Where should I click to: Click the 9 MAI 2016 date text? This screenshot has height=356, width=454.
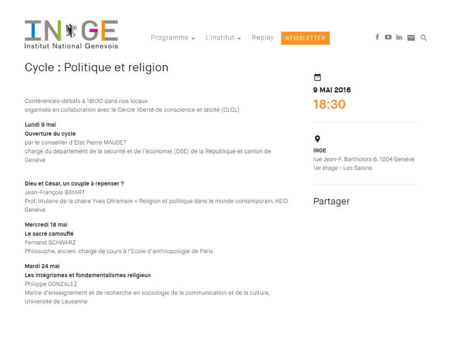[x=332, y=90]
